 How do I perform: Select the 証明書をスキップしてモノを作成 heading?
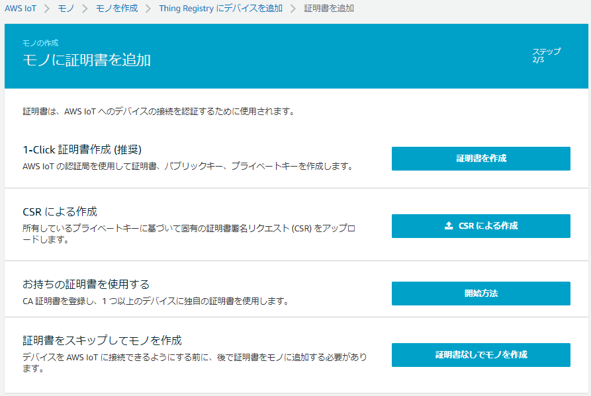click(102, 340)
